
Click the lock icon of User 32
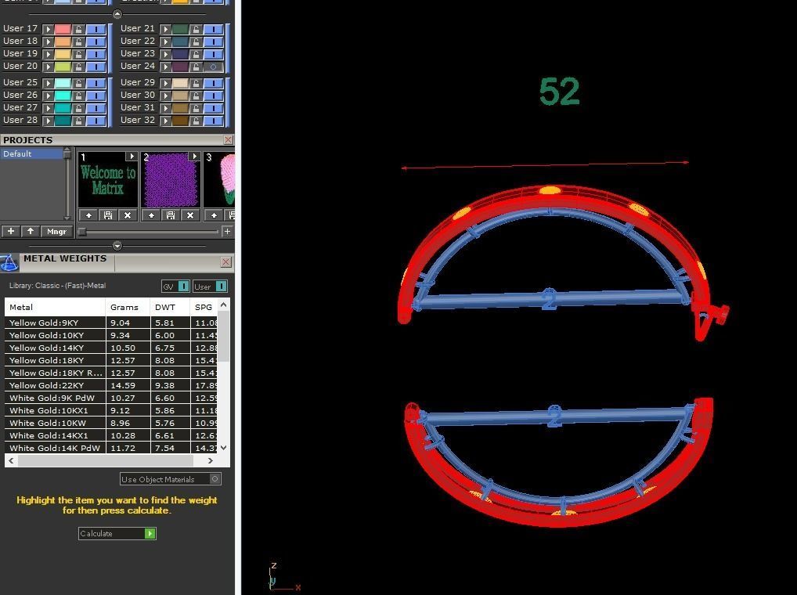click(197, 121)
